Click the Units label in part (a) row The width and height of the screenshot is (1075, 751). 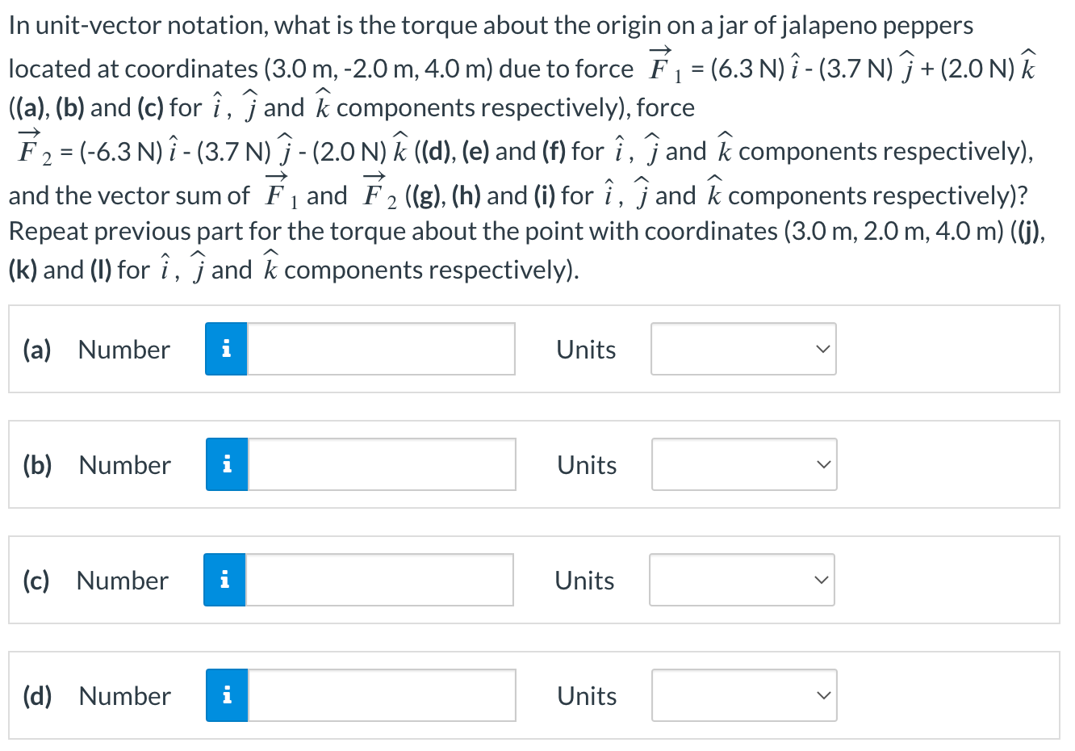coord(586,349)
